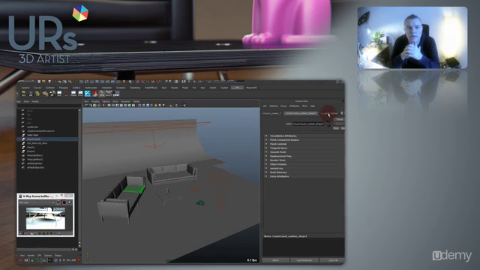Open the PhoenixFD shelf tab
The width and height of the screenshot is (480, 270).
[x=252, y=88]
